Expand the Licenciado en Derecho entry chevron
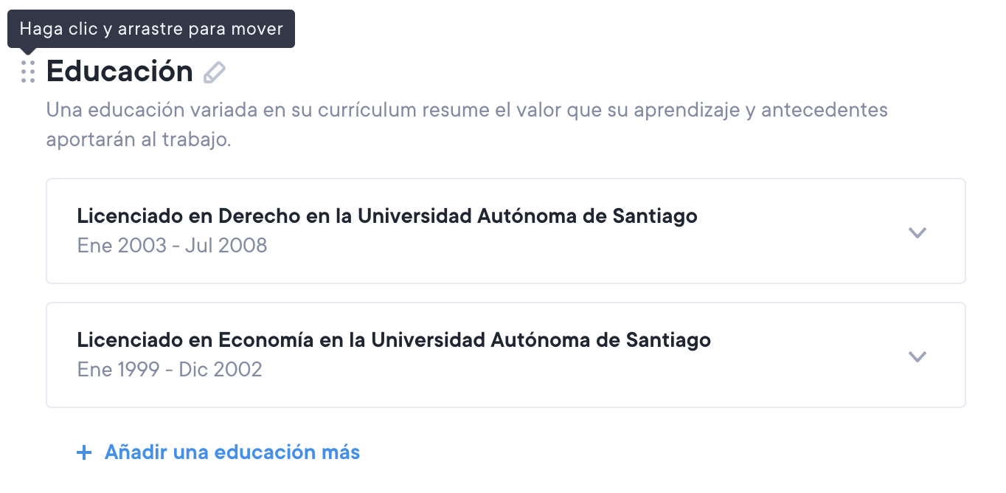 [917, 232]
